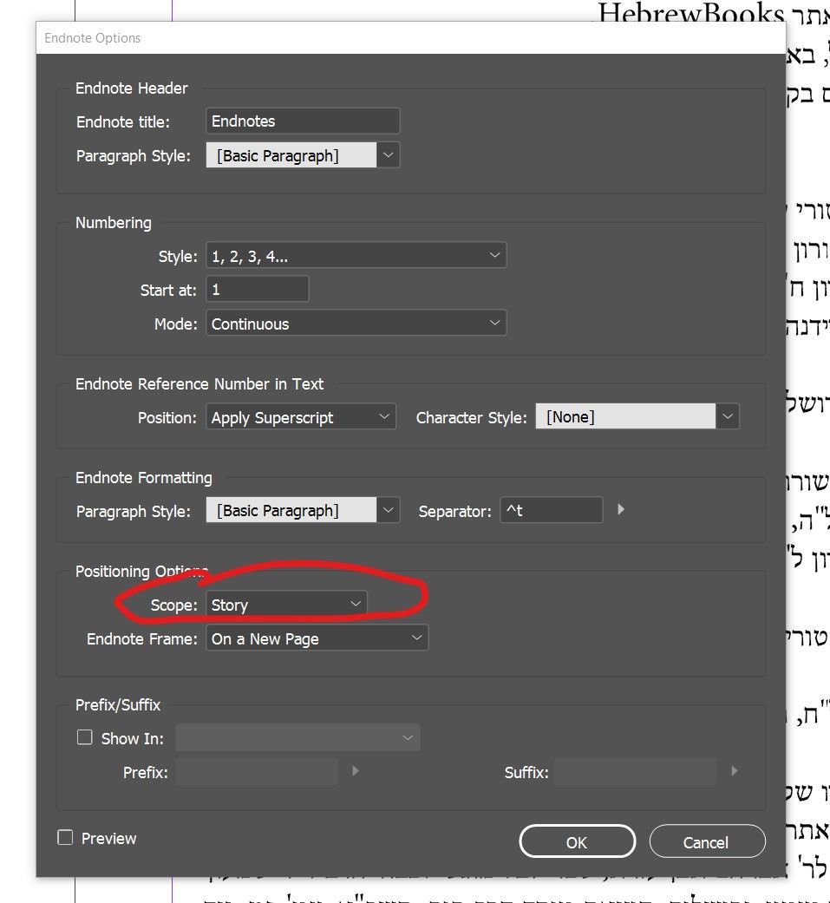830x903 pixels.
Task: Toggle the Preview checkbox
Action: [65, 838]
